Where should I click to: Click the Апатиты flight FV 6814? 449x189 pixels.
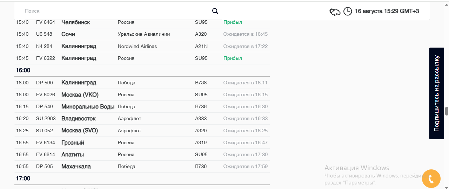tap(142, 155)
